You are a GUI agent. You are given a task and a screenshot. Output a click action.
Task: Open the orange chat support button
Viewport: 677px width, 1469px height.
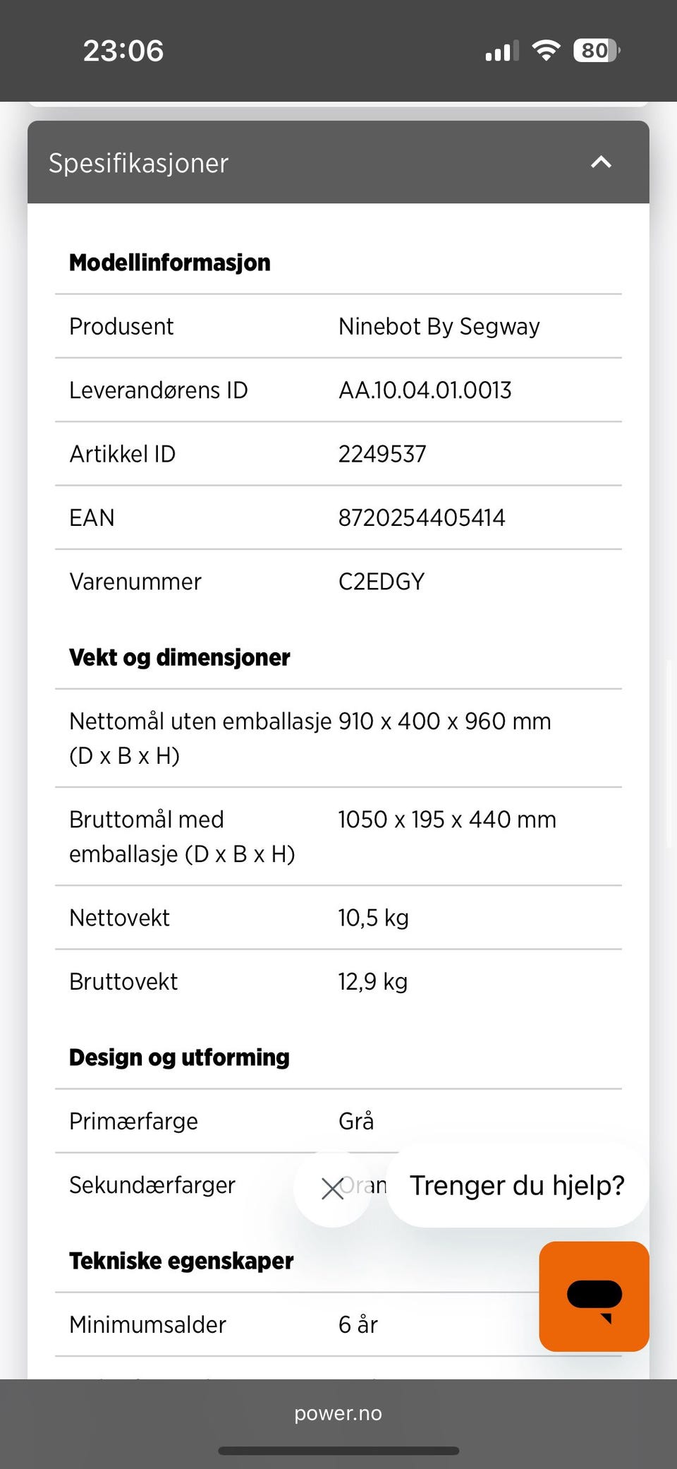pyautogui.click(x=594, y=1296)
